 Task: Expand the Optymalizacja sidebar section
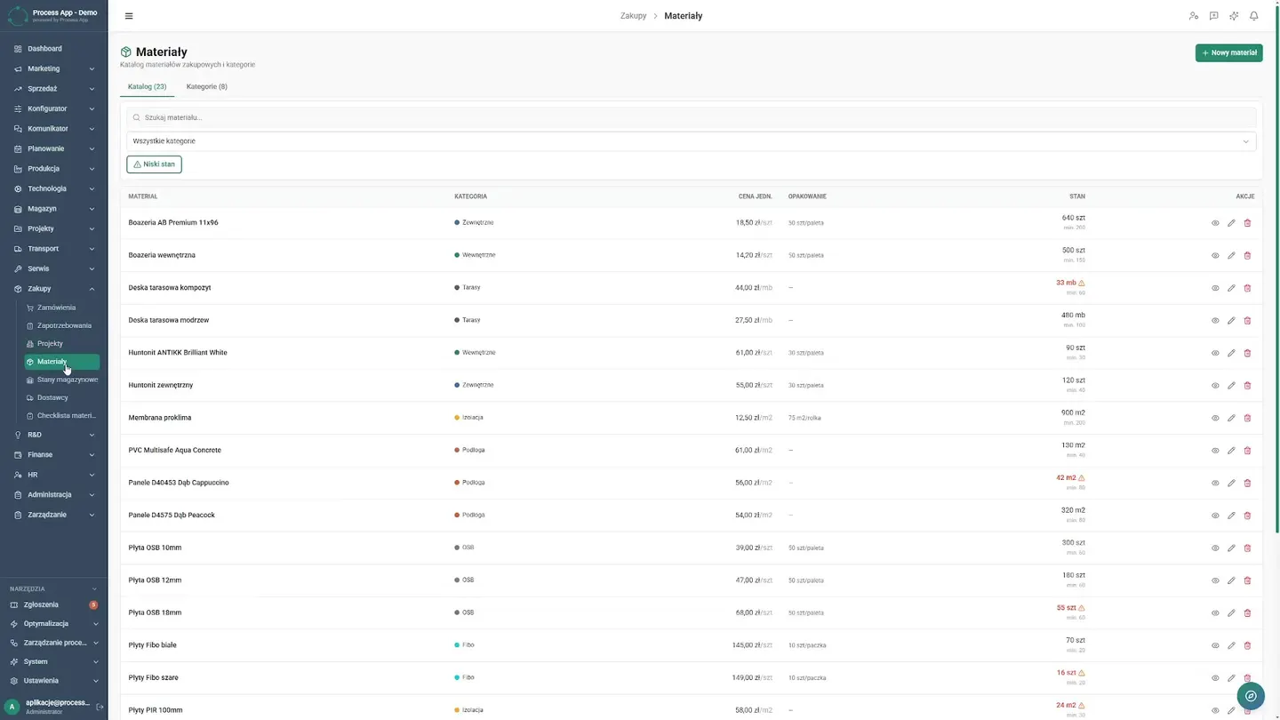54,624
